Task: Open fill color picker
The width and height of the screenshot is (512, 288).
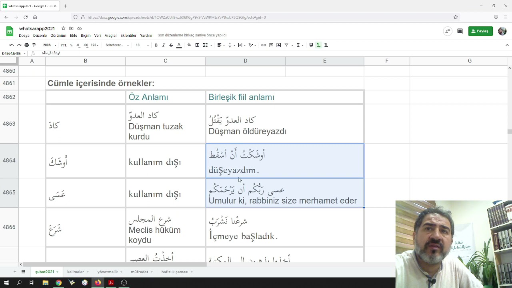Action: (x=189, y=45)
